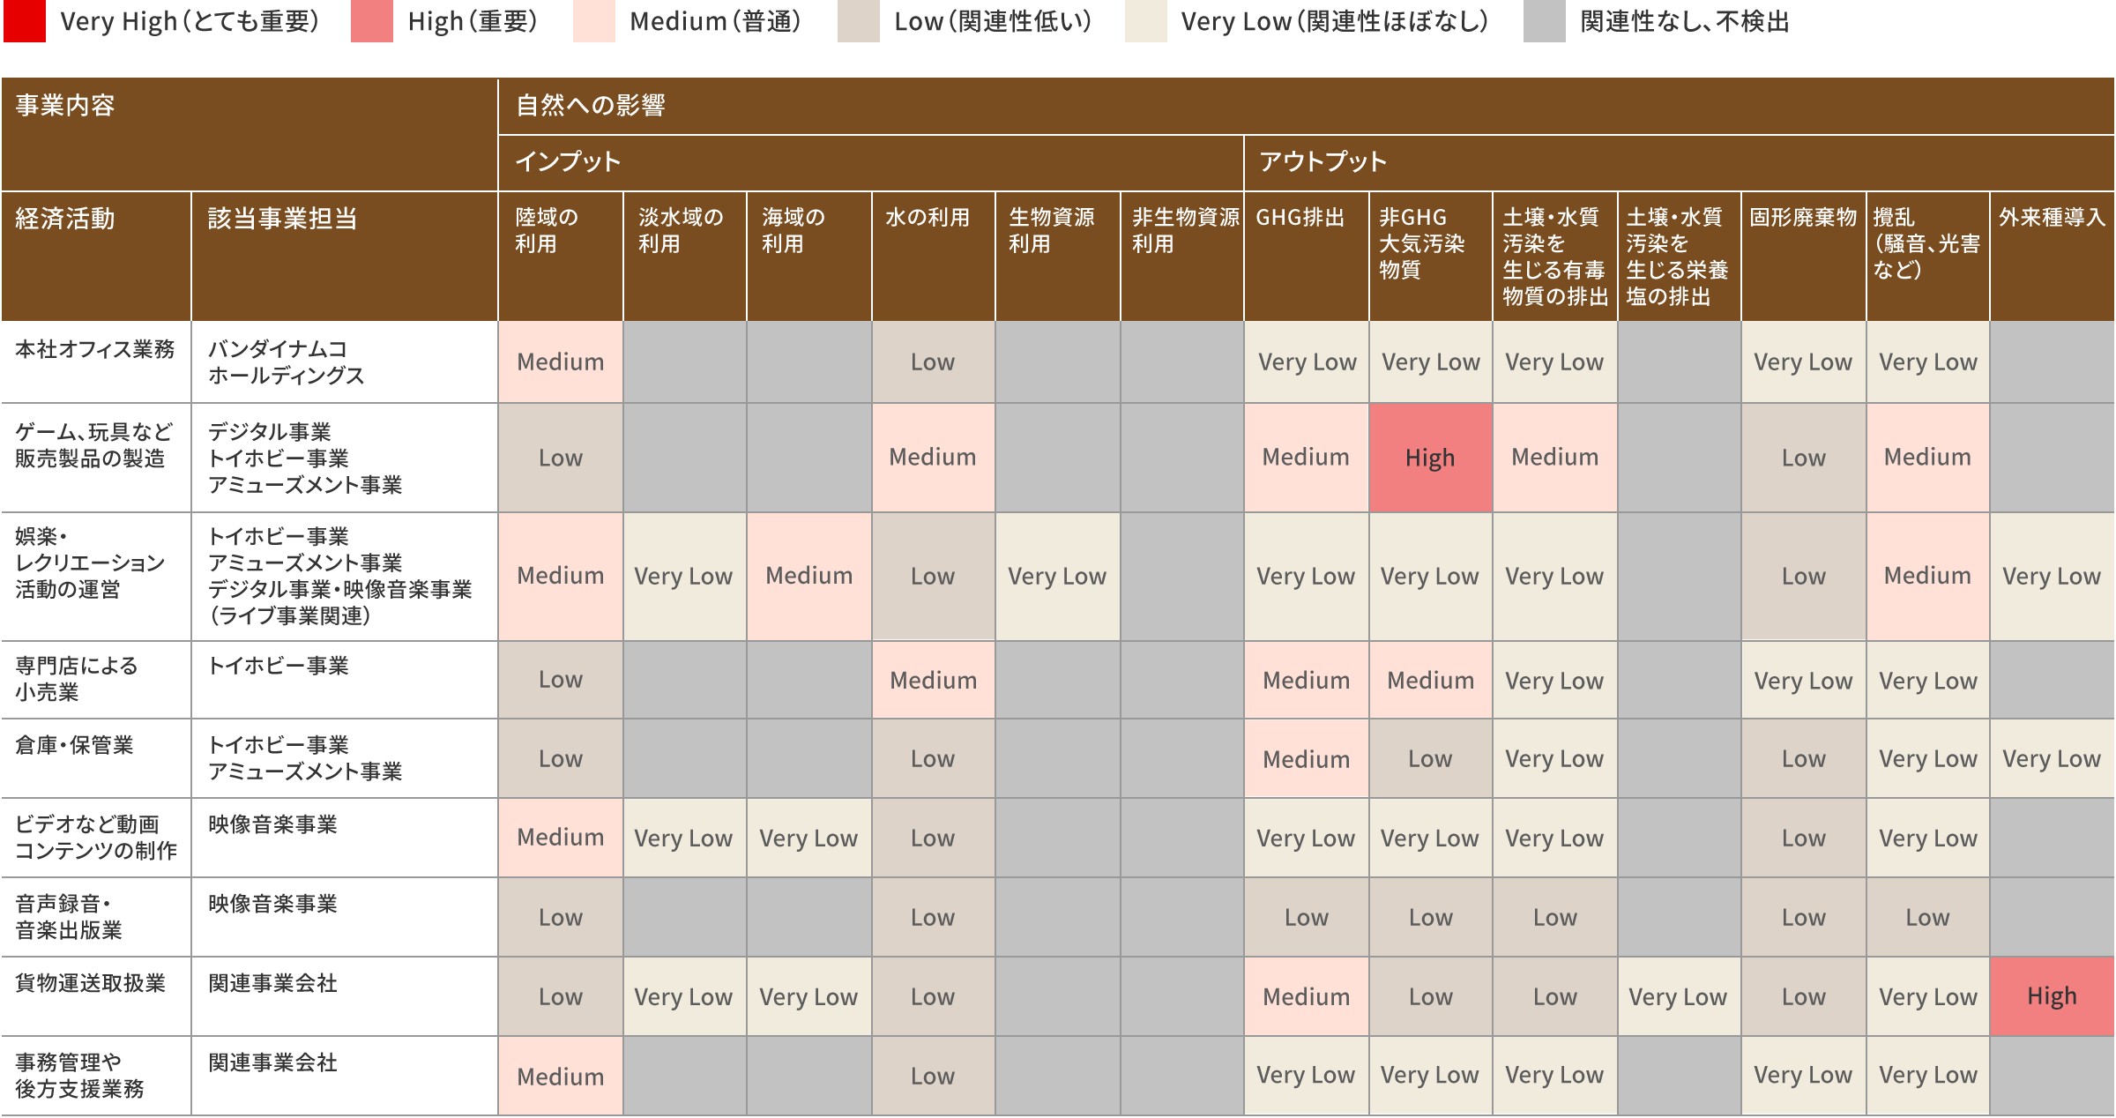Click Very Low 外来種導入 cell in 倉庫・保管業 row

(x=2053, y=758)
